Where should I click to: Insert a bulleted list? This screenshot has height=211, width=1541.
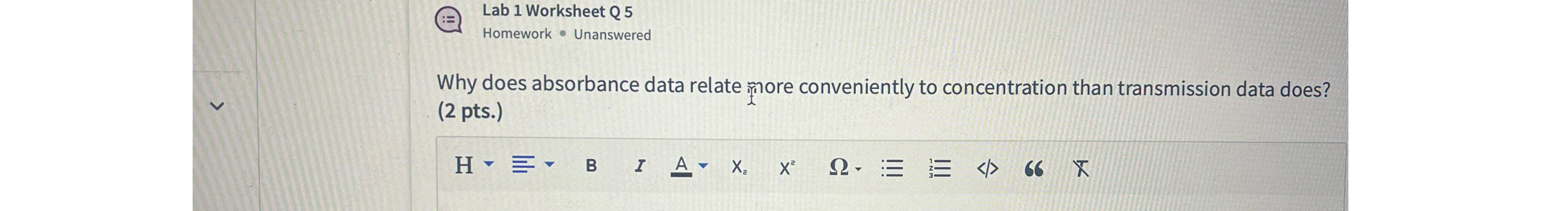[892, 169]
